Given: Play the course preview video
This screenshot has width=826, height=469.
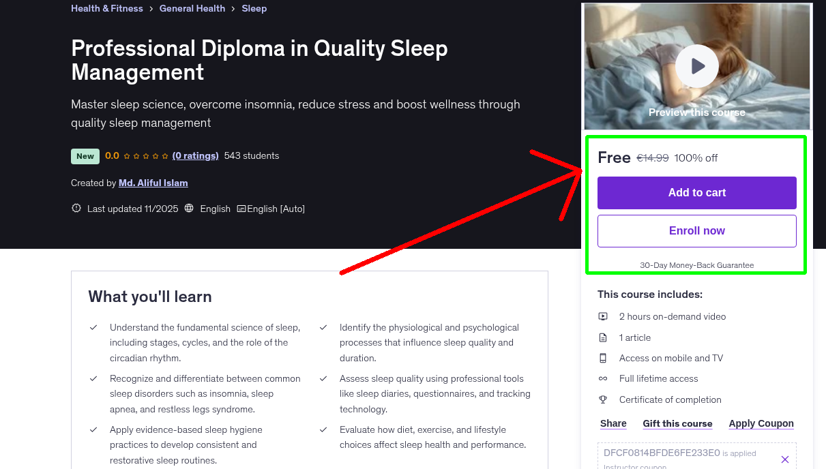Looking at the screenshot, I should (x=696, y=65).
